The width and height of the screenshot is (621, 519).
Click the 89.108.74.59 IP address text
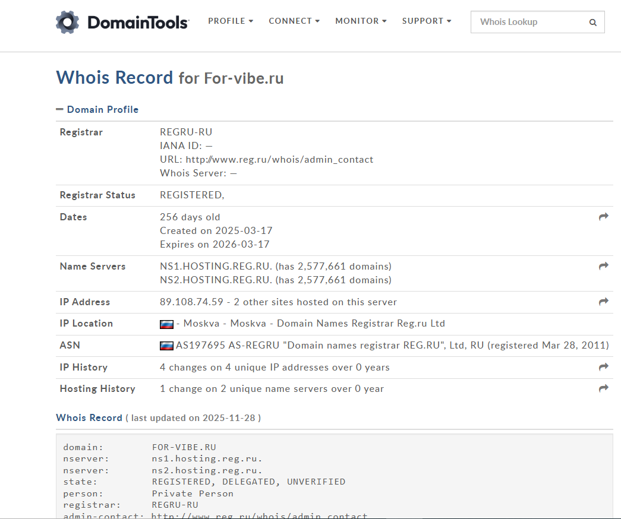coord(191,302)
